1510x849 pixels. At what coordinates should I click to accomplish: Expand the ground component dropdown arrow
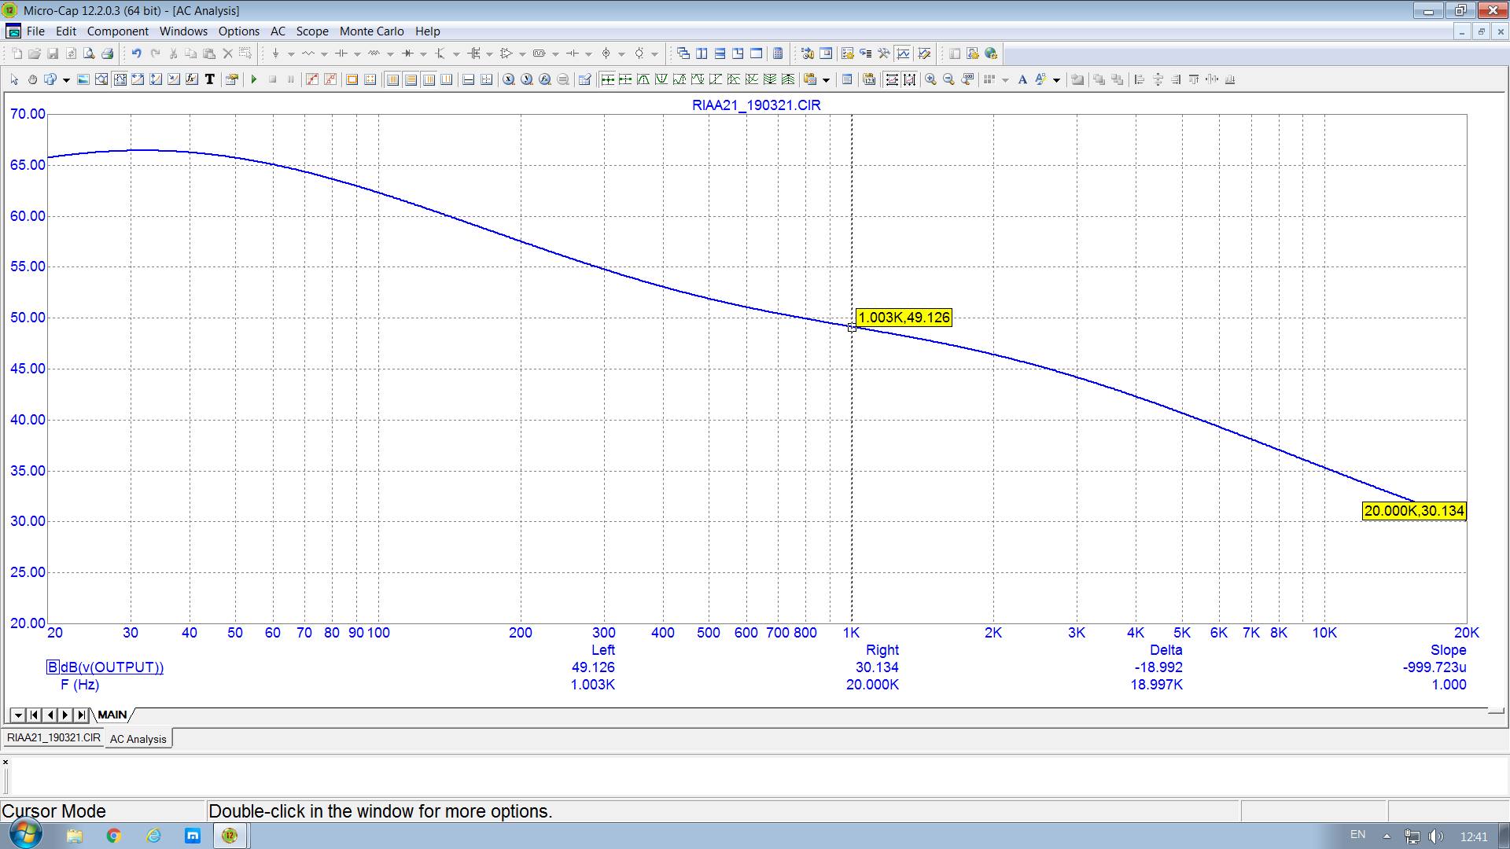coord(290,54)
